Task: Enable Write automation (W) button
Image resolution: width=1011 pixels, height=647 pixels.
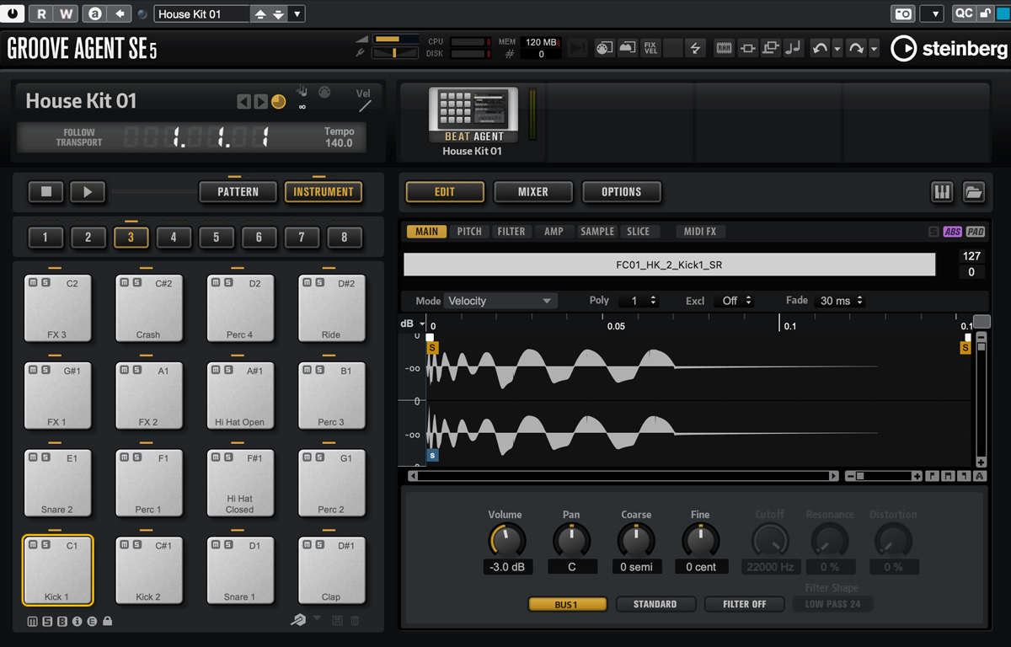Action: (67, 13)
